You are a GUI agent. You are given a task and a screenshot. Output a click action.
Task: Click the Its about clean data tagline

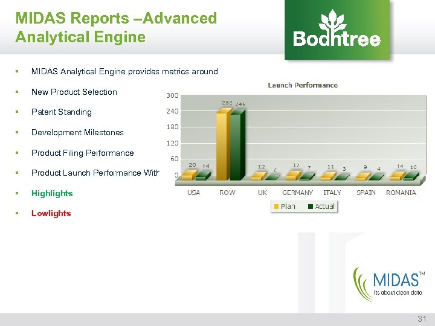click(398, 292)
